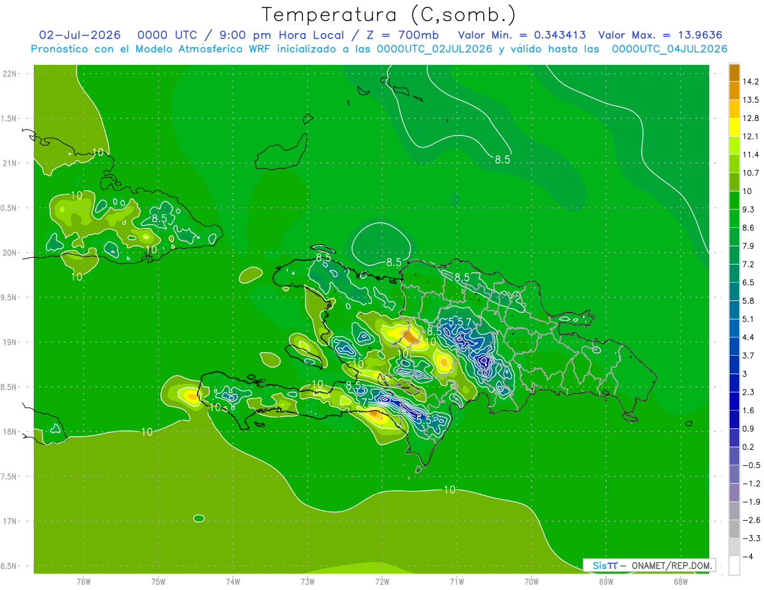Click the '75W' longitude label
The width and height of the screenshot is (764, 590).
coord(159,581)
